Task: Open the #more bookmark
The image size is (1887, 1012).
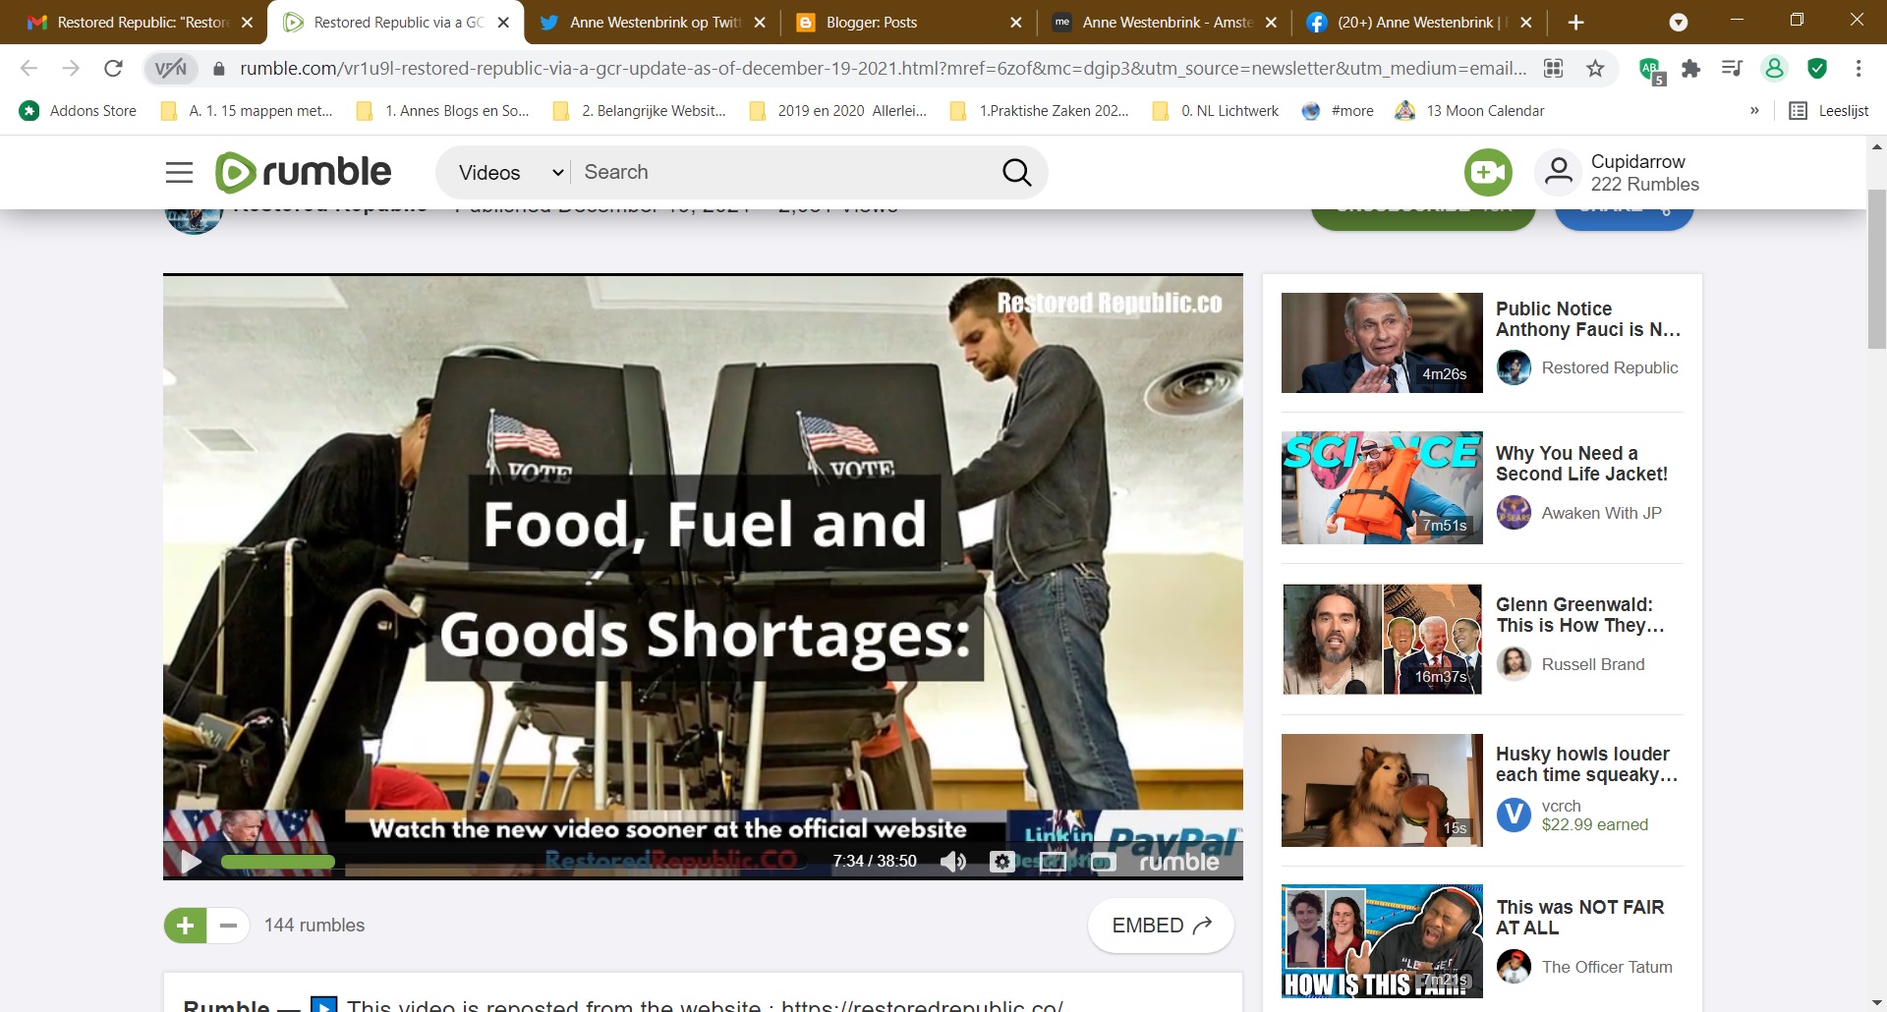Action: point(1338,110)
